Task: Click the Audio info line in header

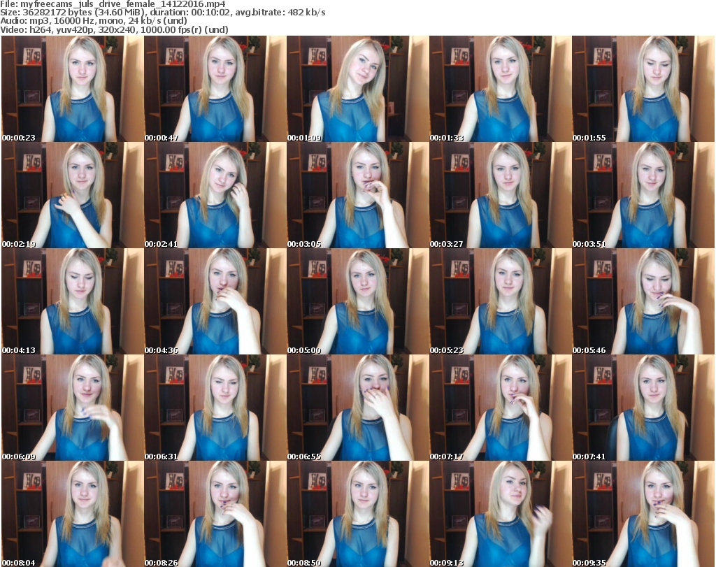Action: click(x=94, y=21)
